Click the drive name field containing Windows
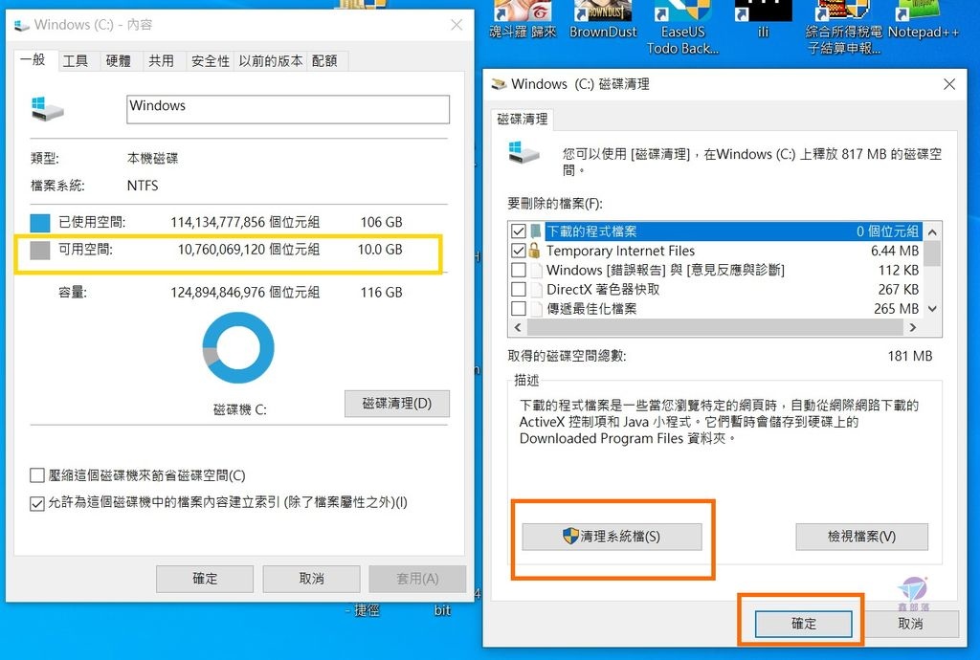Screen dimensions: 980x660 point(288,109)
